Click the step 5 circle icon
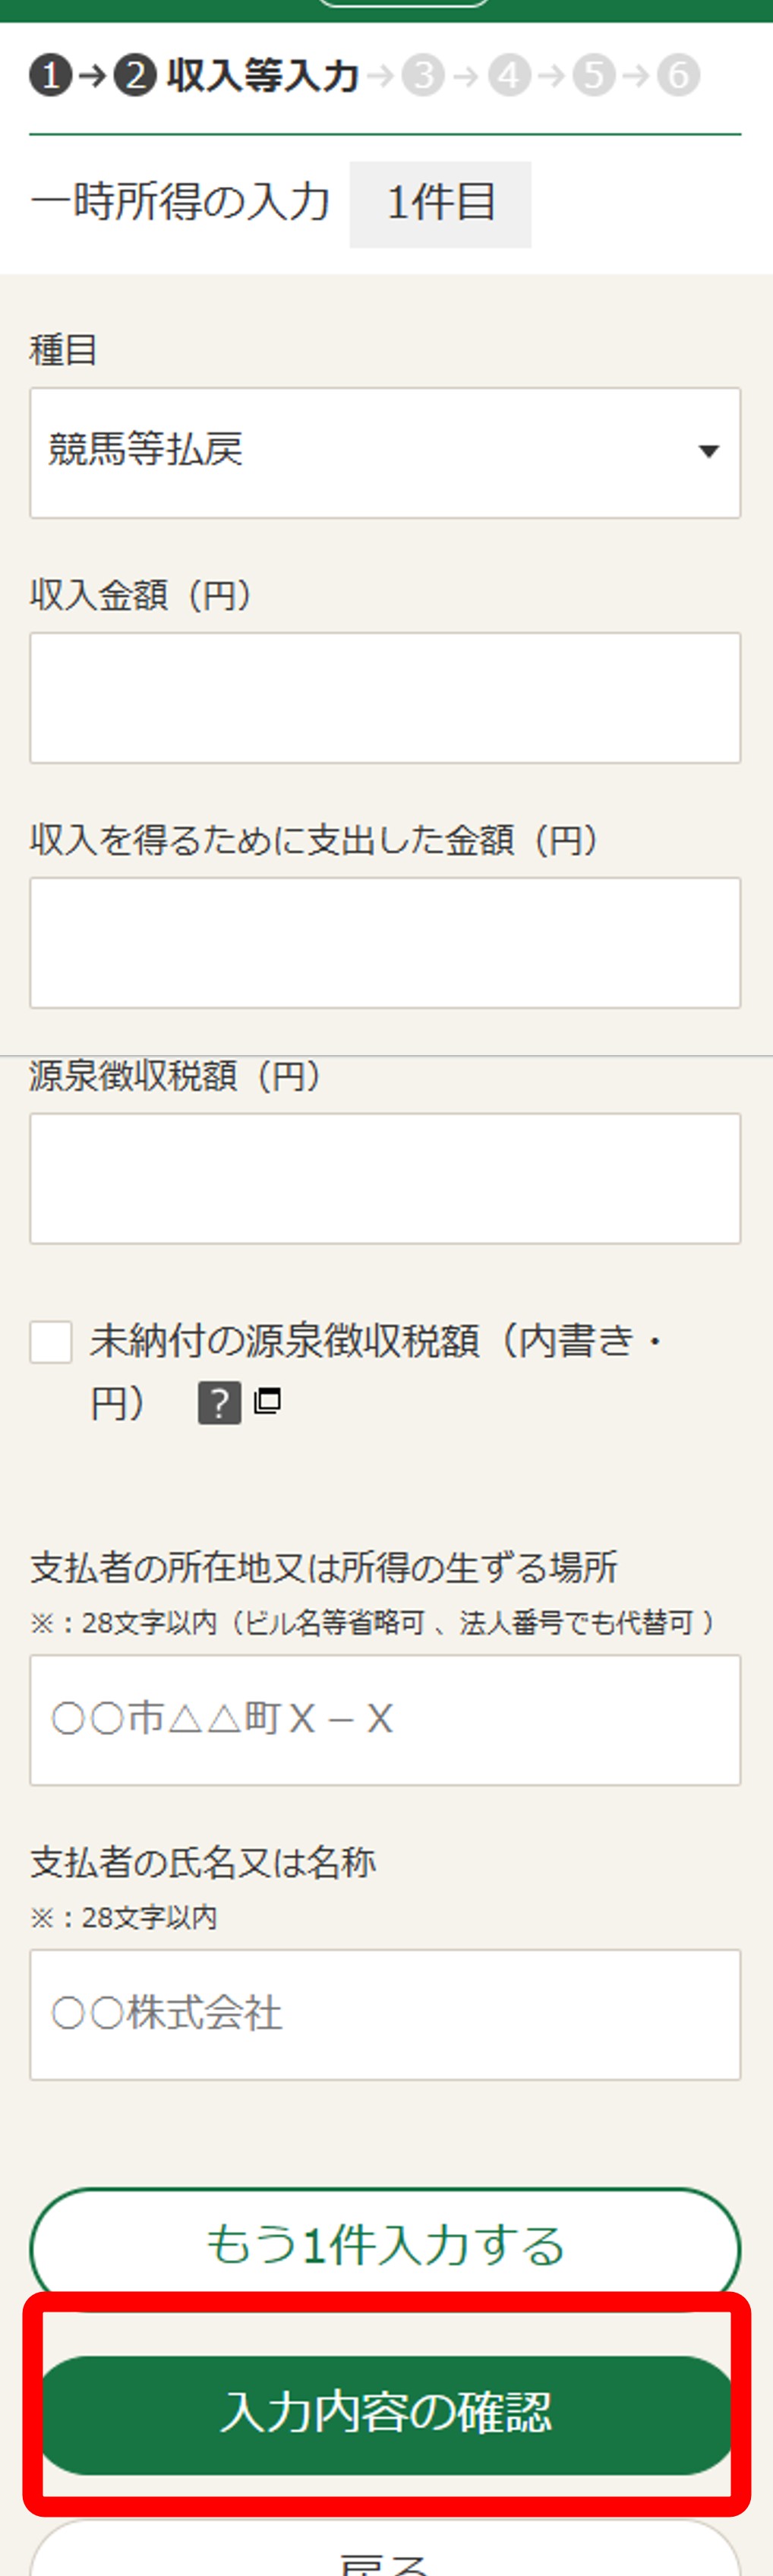Screen dimensions: 773x2576 pos(594,75)
